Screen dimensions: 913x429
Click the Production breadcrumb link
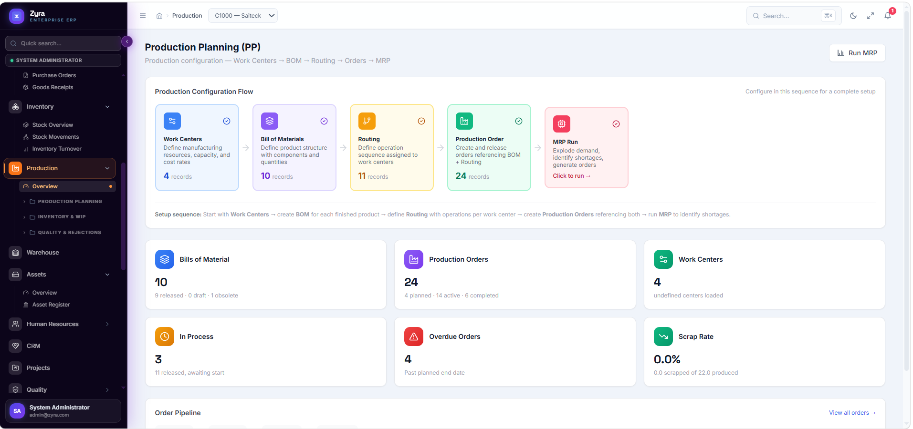click(x=187, y=16)
